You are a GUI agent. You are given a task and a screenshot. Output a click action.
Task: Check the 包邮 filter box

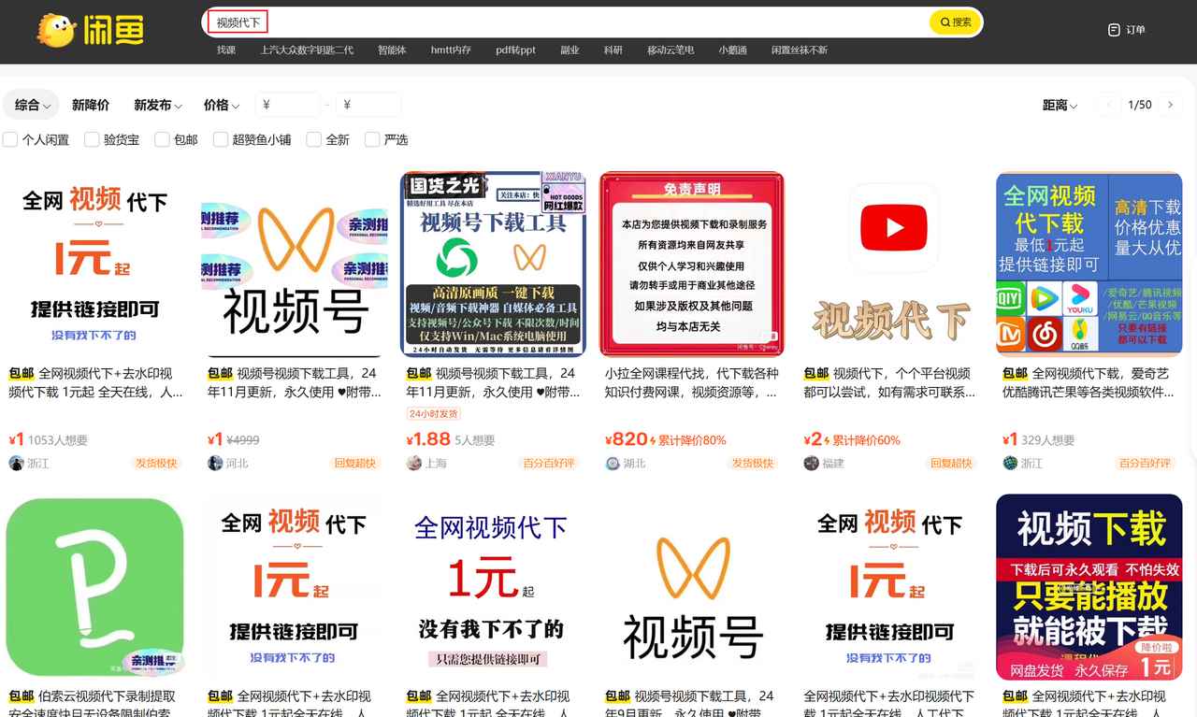pyautogui.click(x=162, y=139)
